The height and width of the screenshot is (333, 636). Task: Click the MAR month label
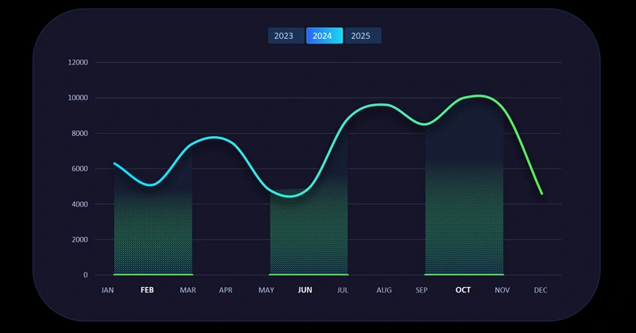point(187,290)
